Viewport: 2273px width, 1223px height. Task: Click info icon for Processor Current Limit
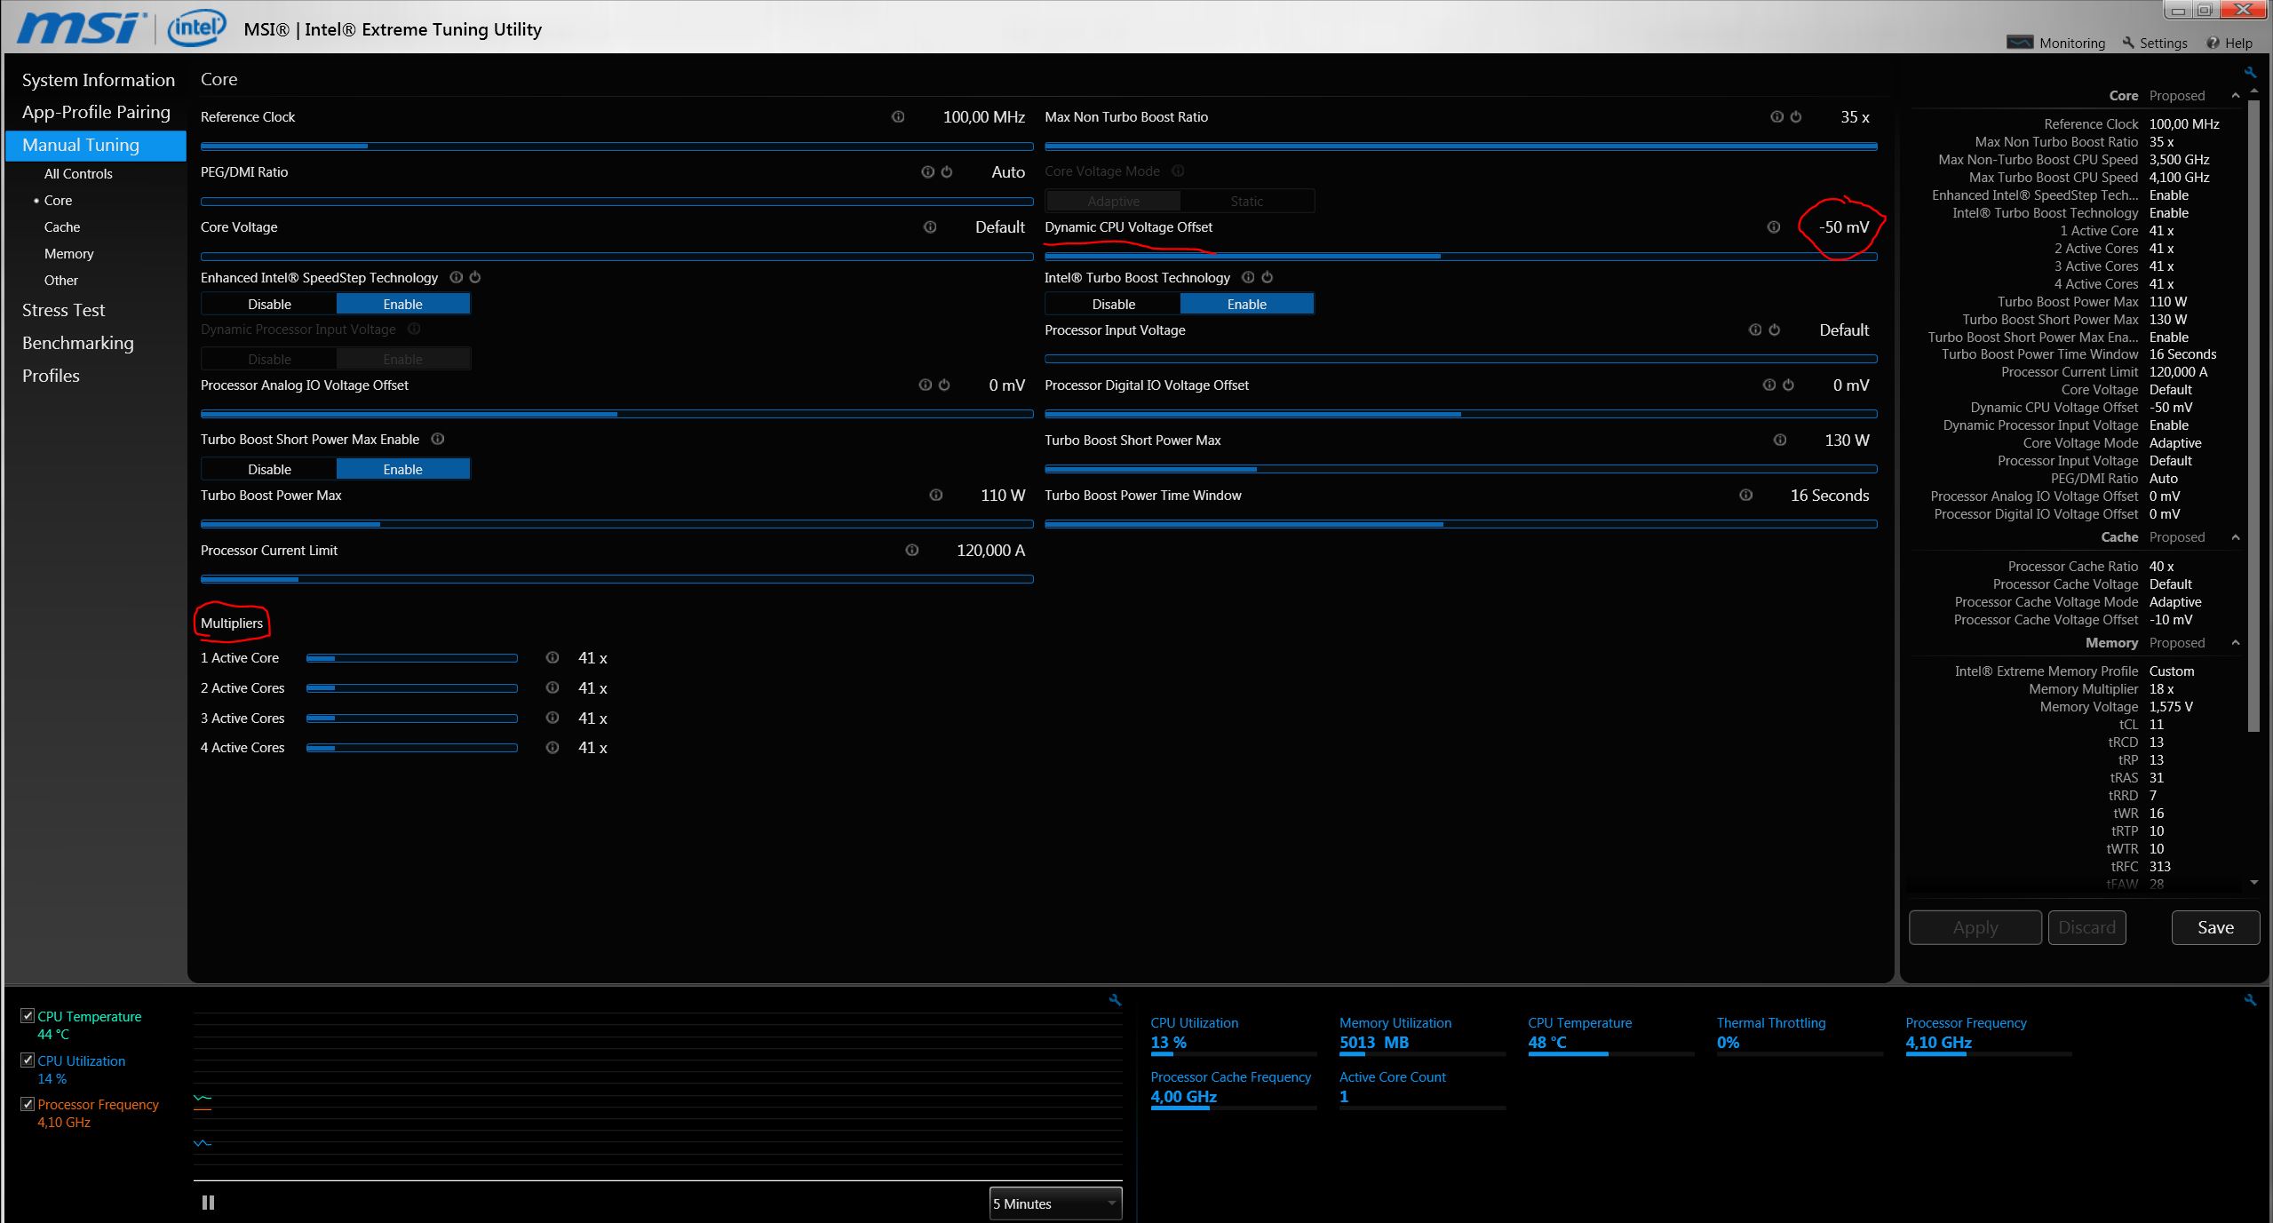click(x=911, y=550)
